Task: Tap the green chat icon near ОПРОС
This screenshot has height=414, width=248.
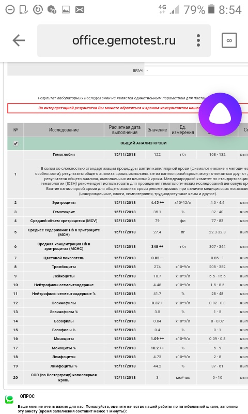Action: coord(9,399)
